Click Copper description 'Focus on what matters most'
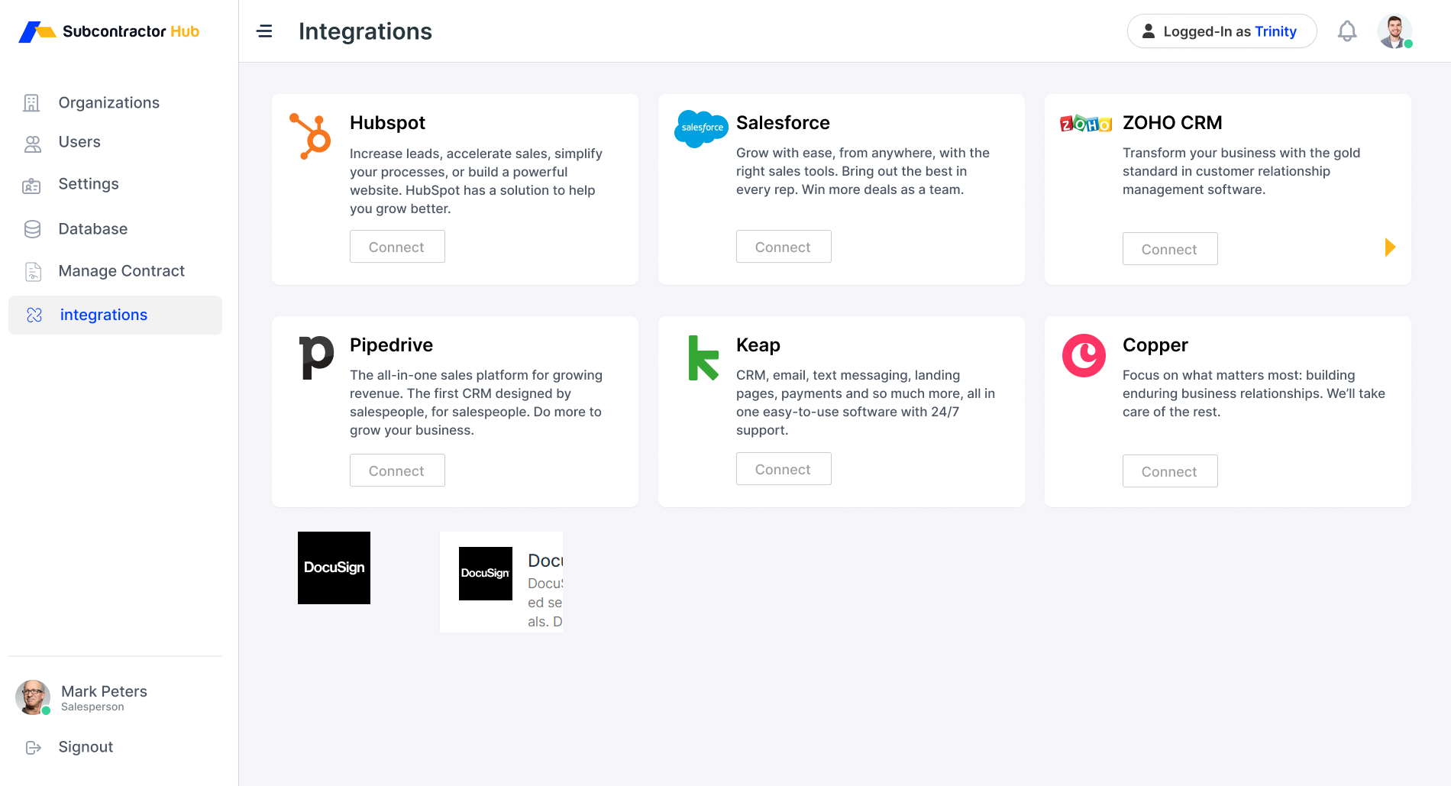This screenshot has width=1451, height=786. (1254, 393)
